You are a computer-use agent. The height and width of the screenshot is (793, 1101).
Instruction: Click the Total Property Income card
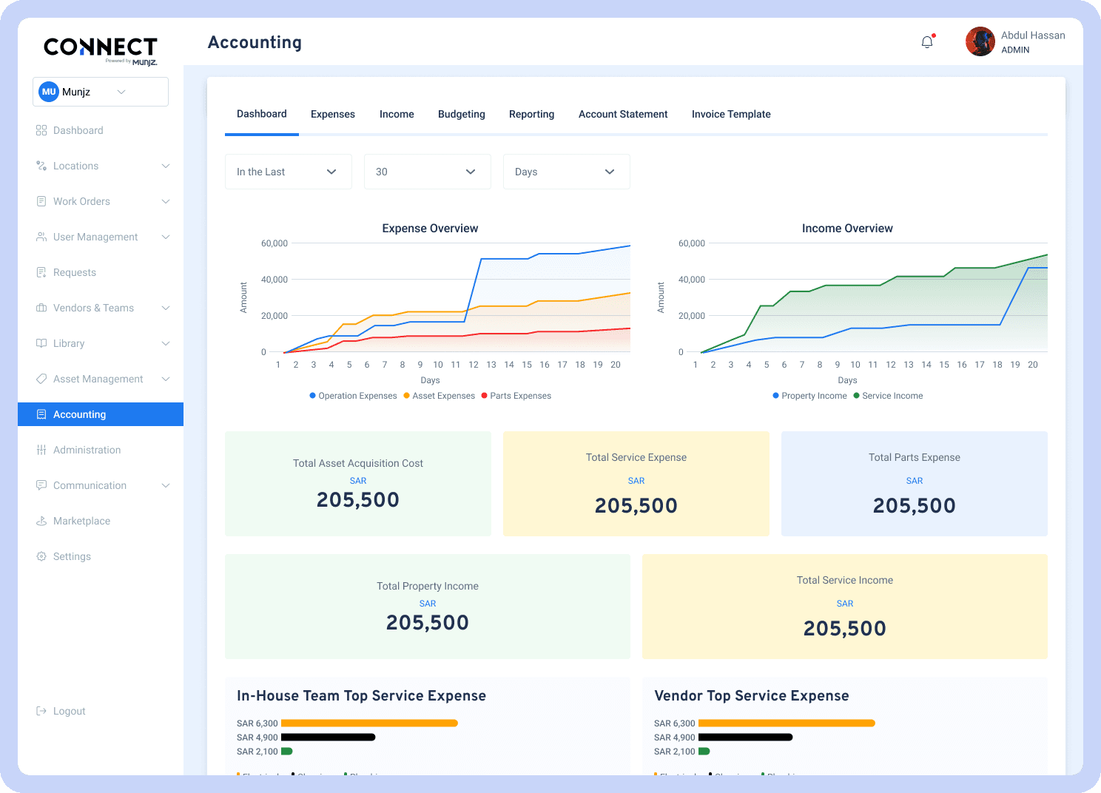pos(427,606)
